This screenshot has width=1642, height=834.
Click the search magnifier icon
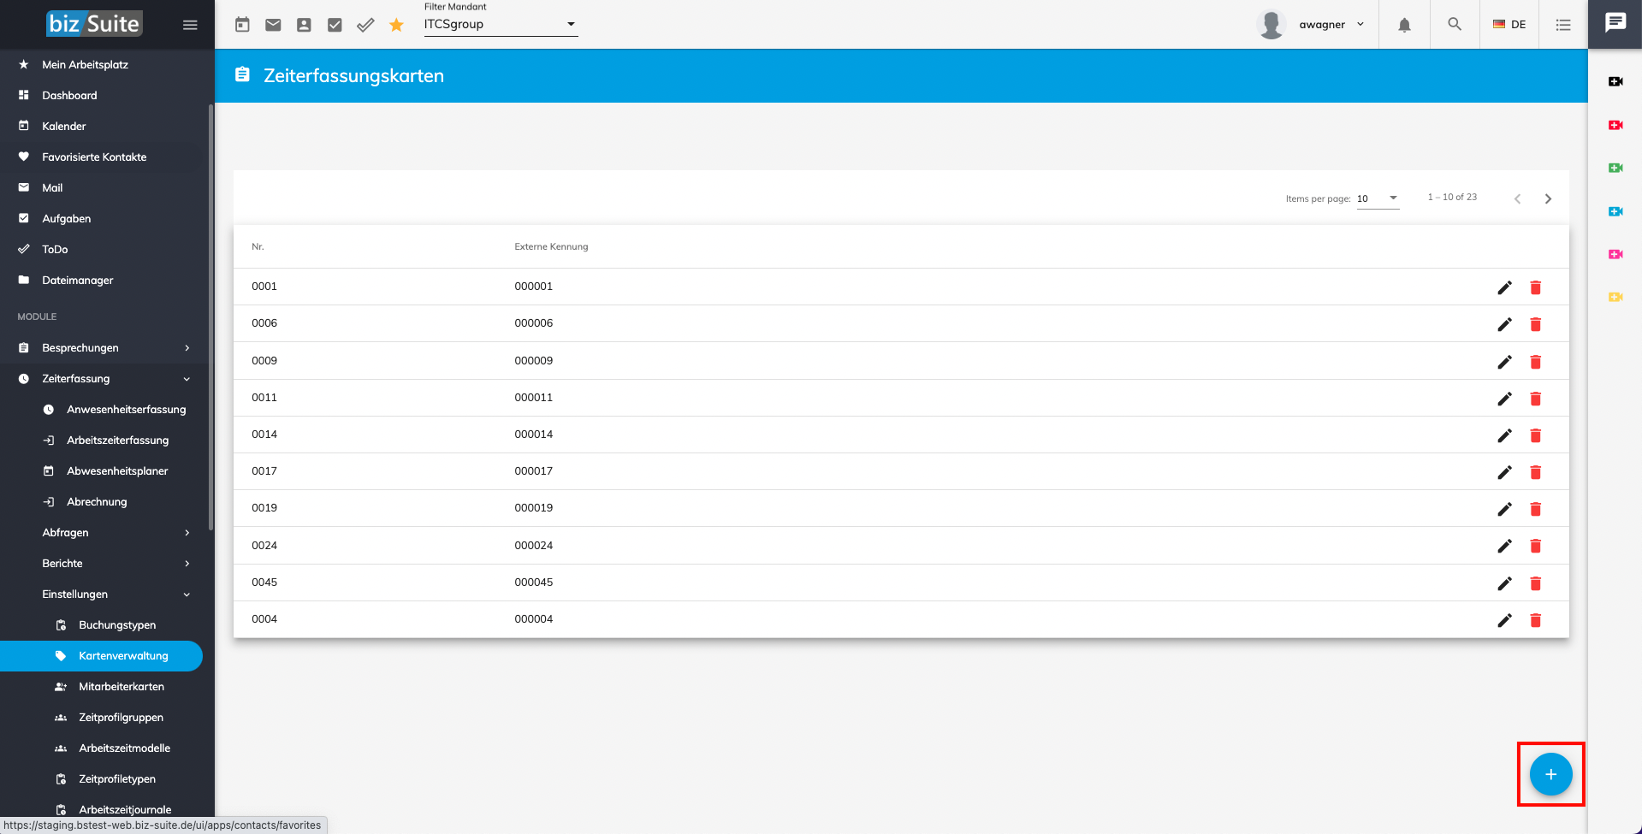tap(1454, 25)
